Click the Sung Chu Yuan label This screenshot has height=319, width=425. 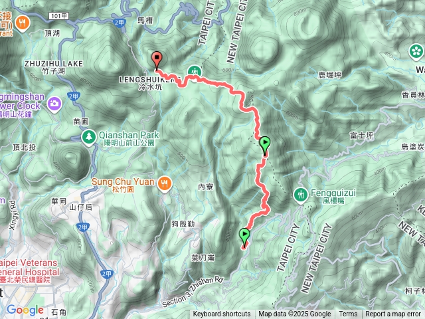coord(123,185)
